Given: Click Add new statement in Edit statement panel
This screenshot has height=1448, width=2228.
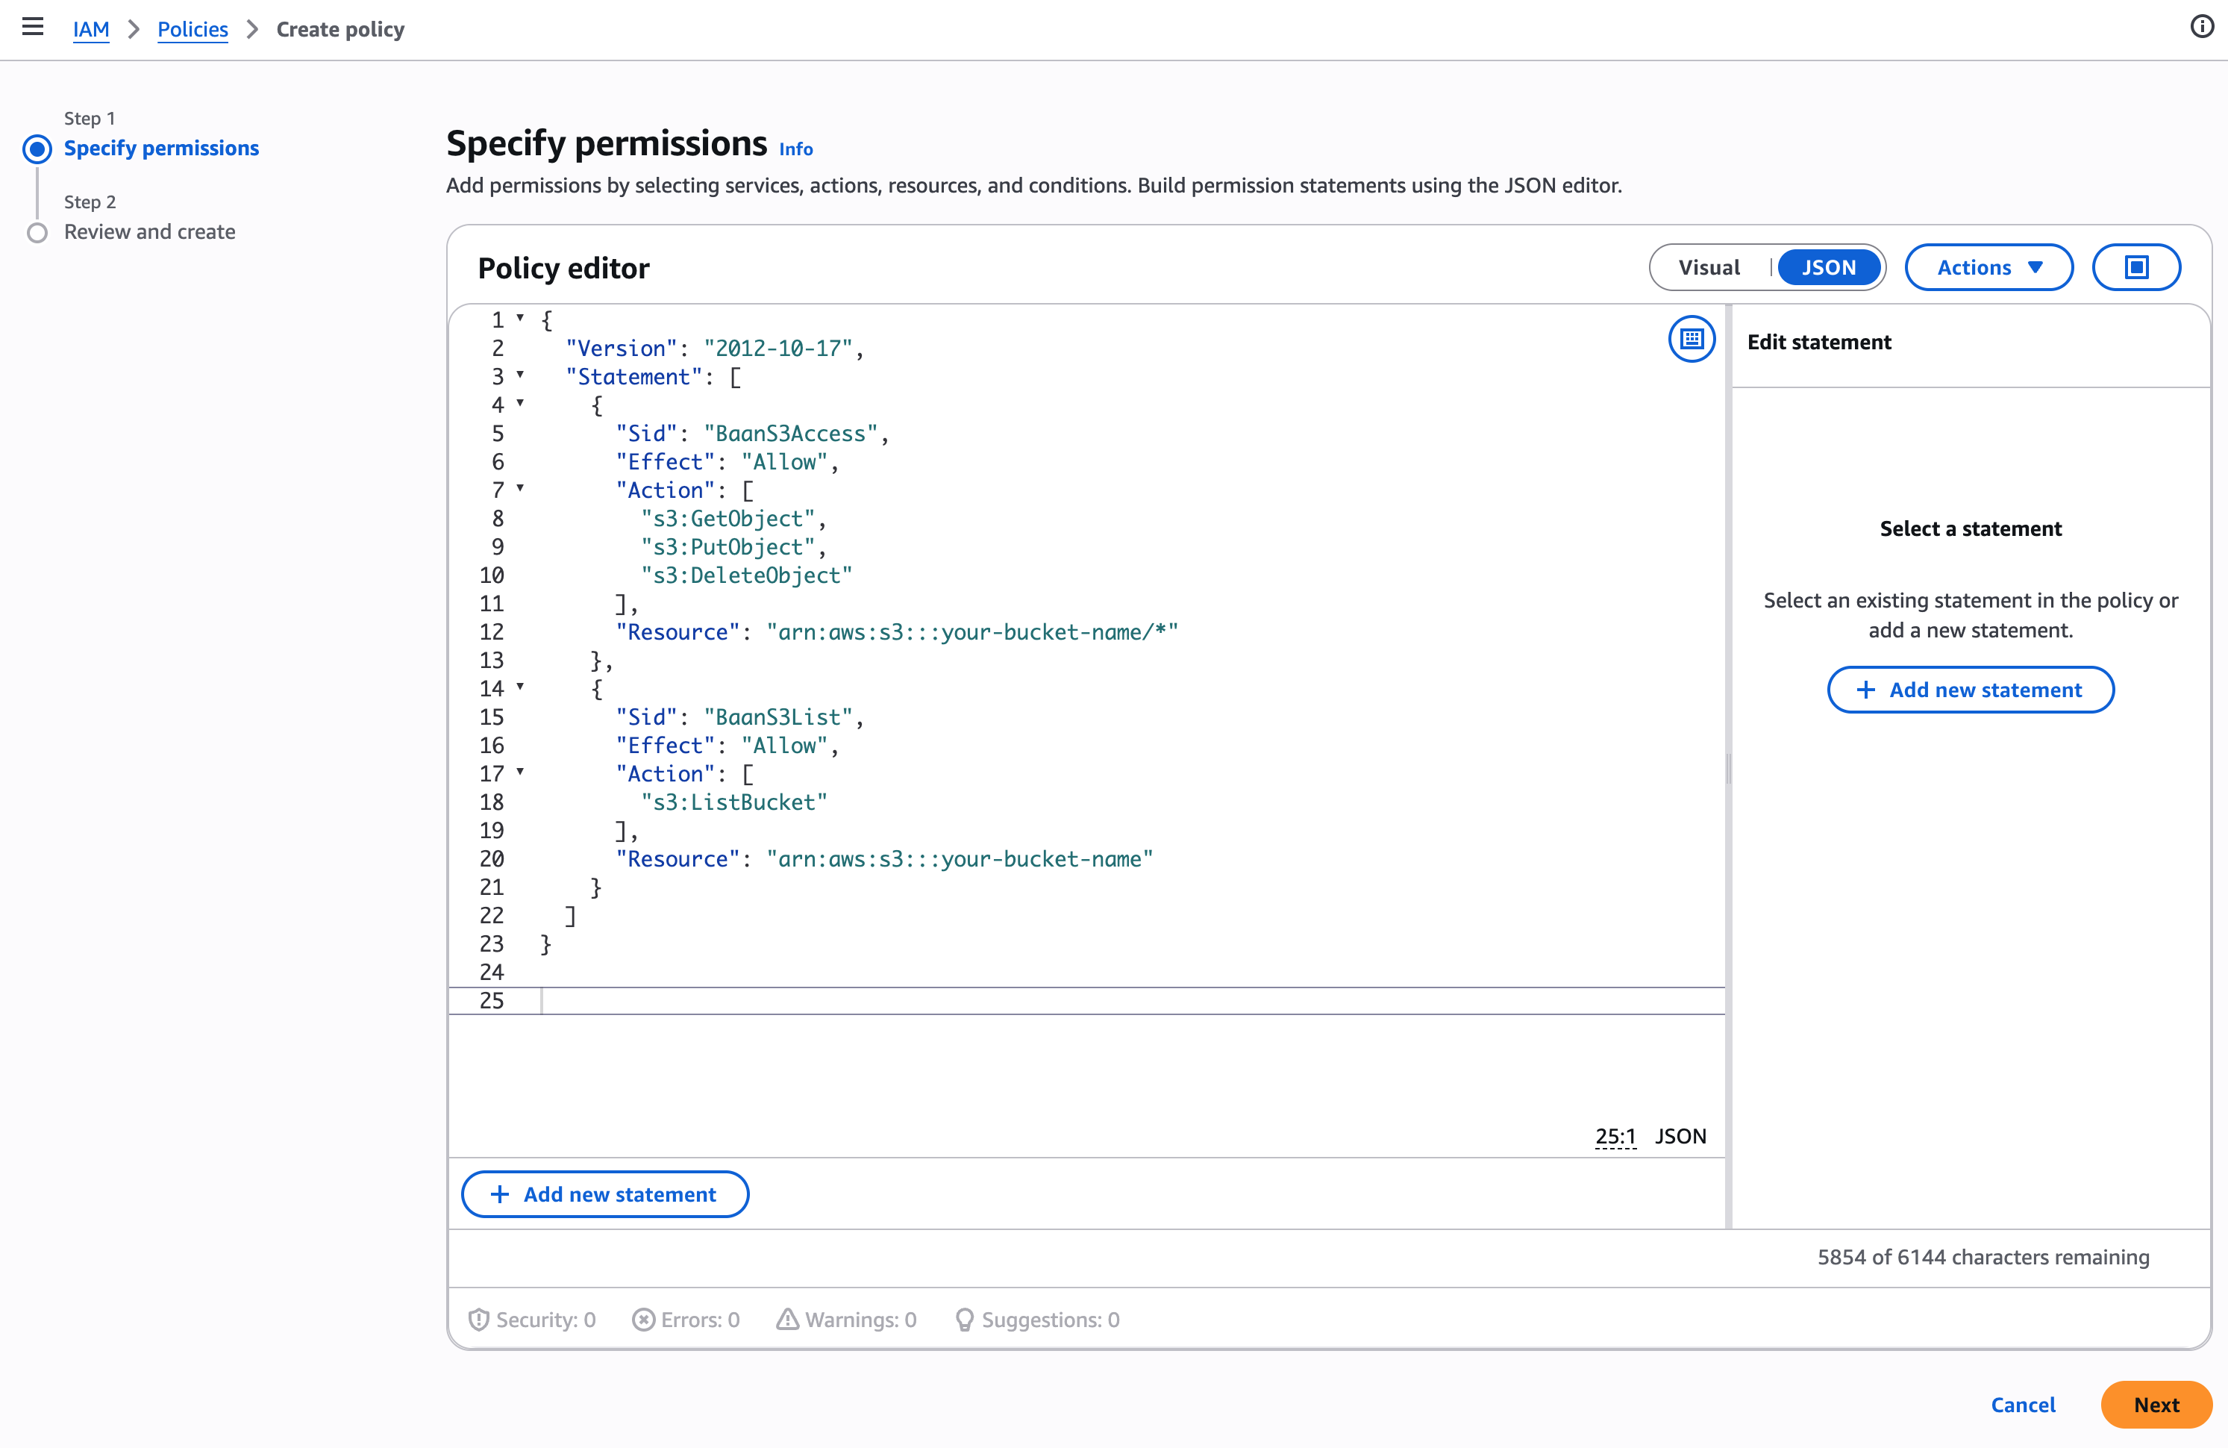Looking at the screenshot, I should [1970, 690].
